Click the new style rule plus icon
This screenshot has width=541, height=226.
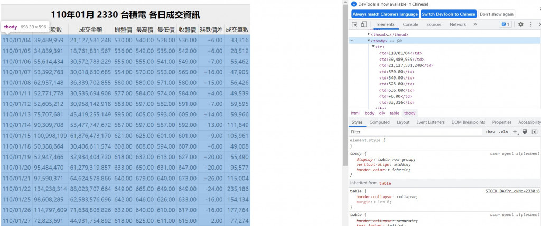pos(515,132)
